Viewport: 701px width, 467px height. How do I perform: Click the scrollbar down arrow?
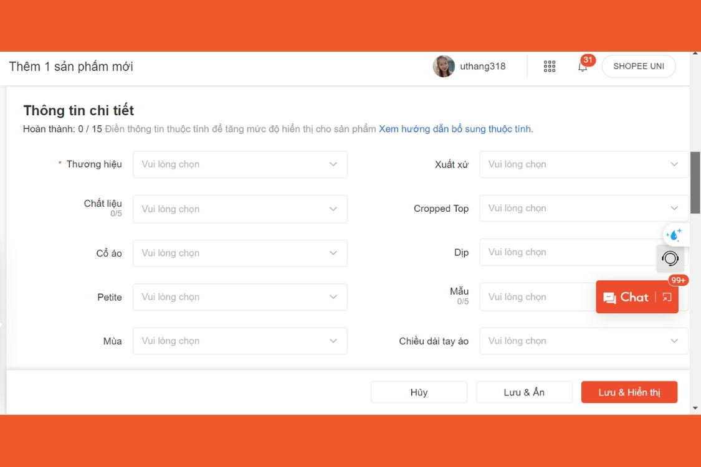pos(695,408)
